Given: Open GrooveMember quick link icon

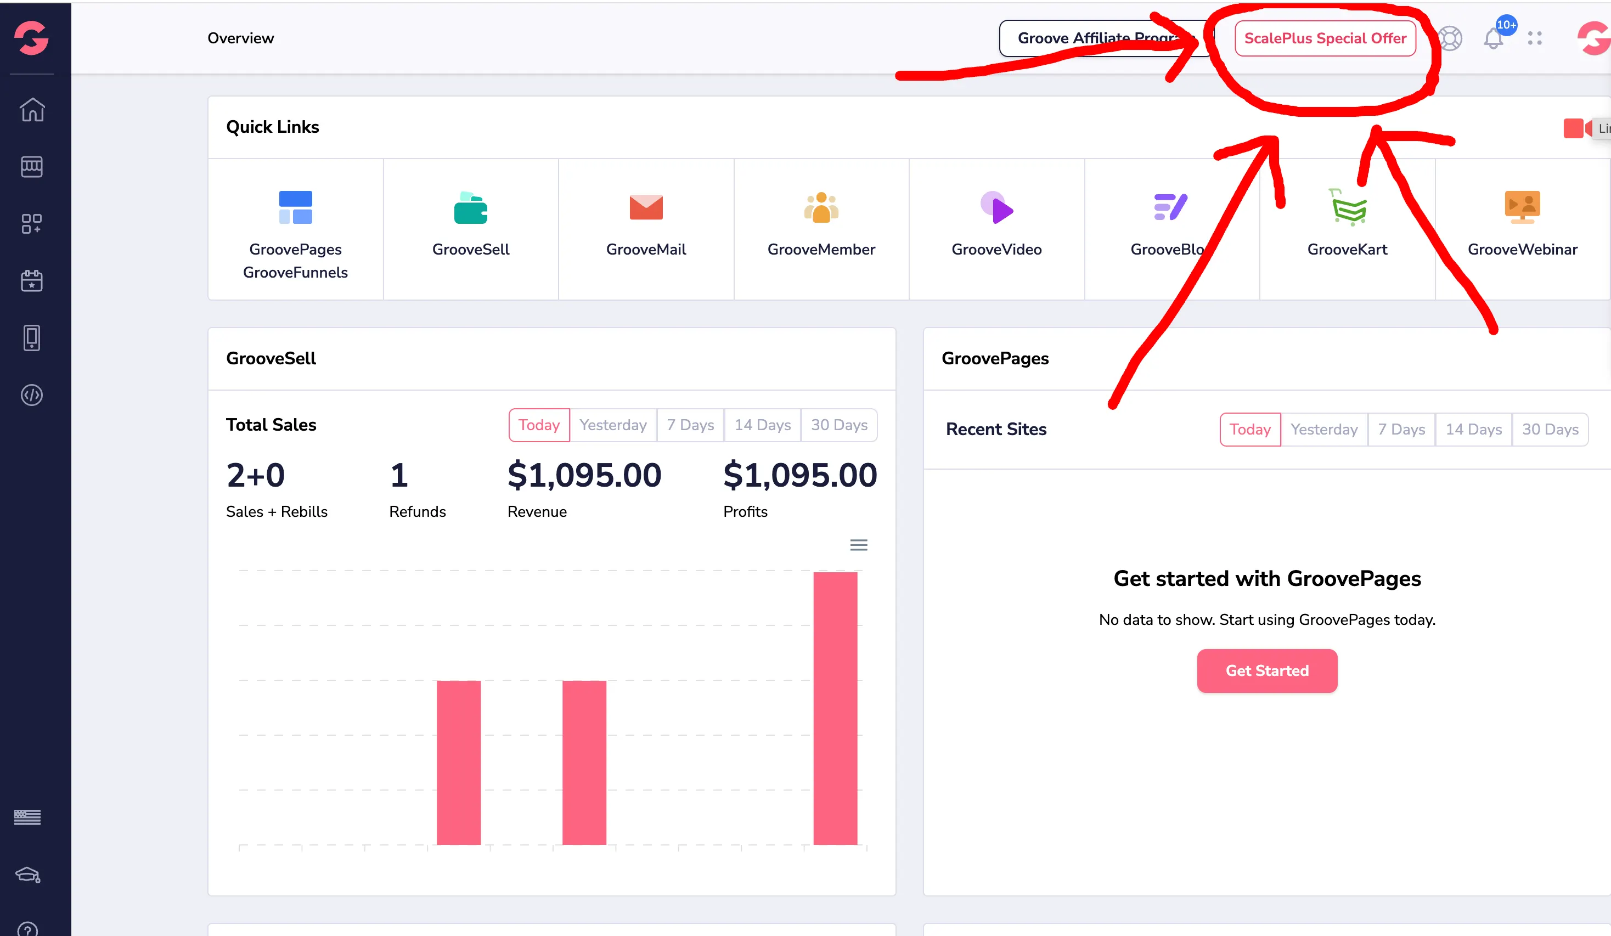Looking at the screenshot, I should 821,208.
